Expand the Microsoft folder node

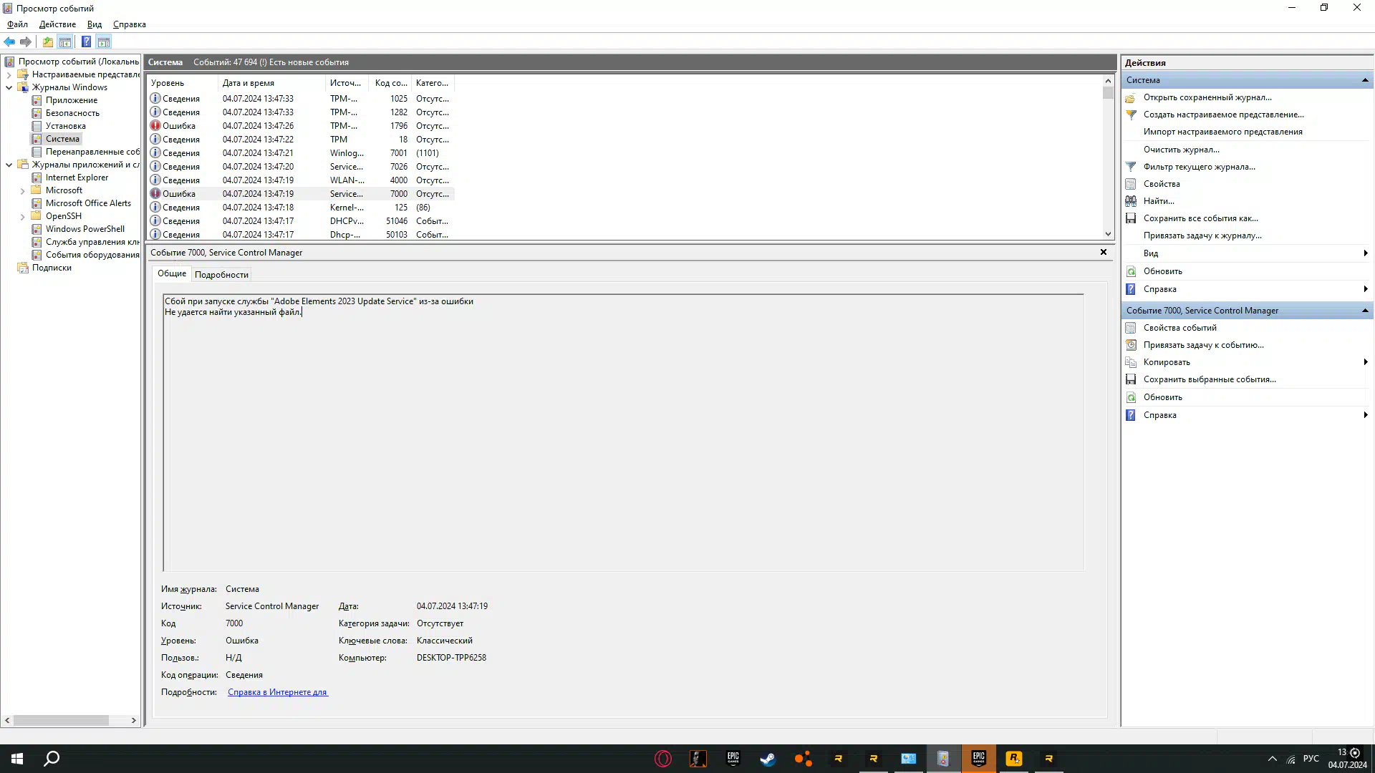point(23,191)
